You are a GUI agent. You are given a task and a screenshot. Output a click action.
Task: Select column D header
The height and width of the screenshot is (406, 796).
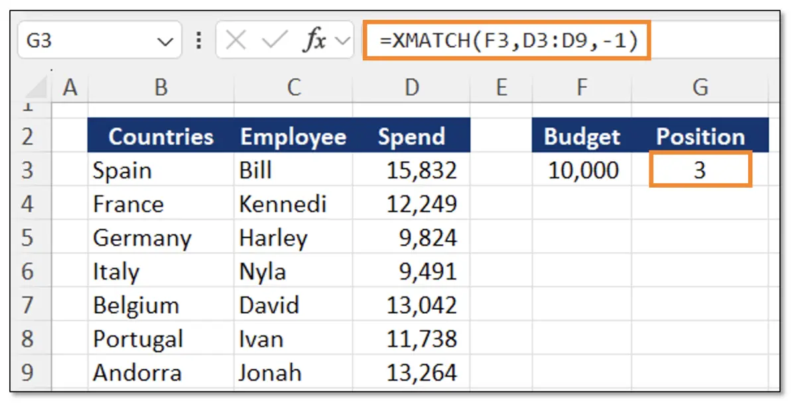pyautogui.click(x=412, y=87)
